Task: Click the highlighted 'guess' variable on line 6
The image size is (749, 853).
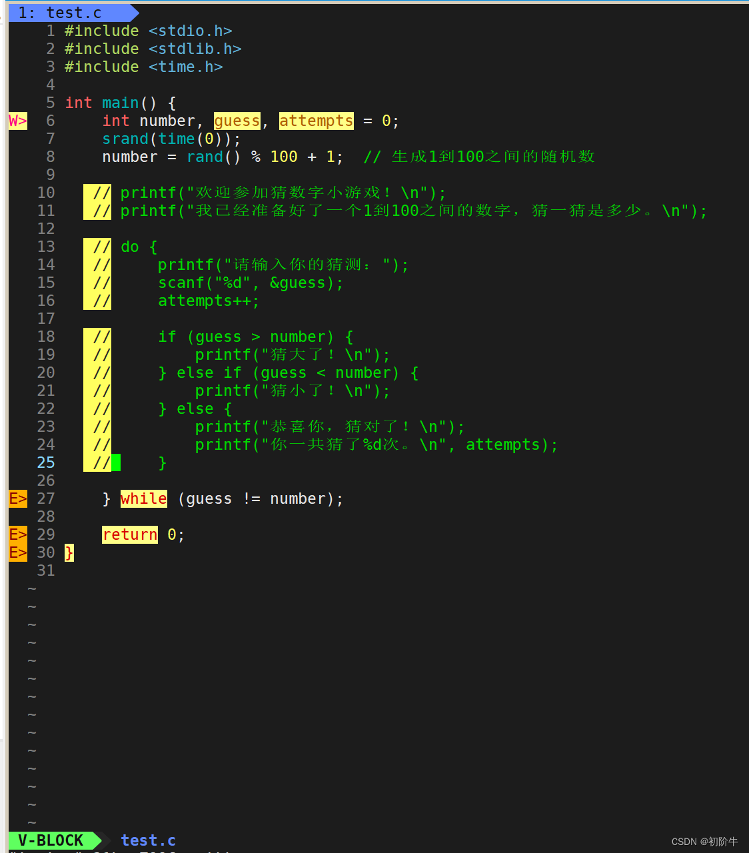Action: [237, 121]
